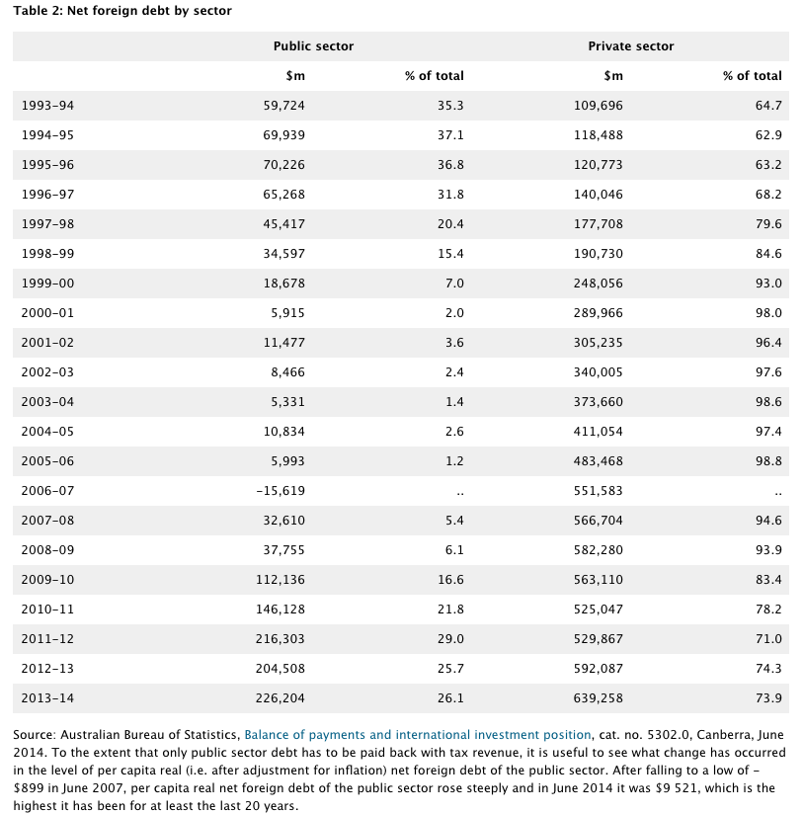Click the Table 2 Net foreign debt title
The height and width of the screenshot is (814, 803).
coord(123,11)
